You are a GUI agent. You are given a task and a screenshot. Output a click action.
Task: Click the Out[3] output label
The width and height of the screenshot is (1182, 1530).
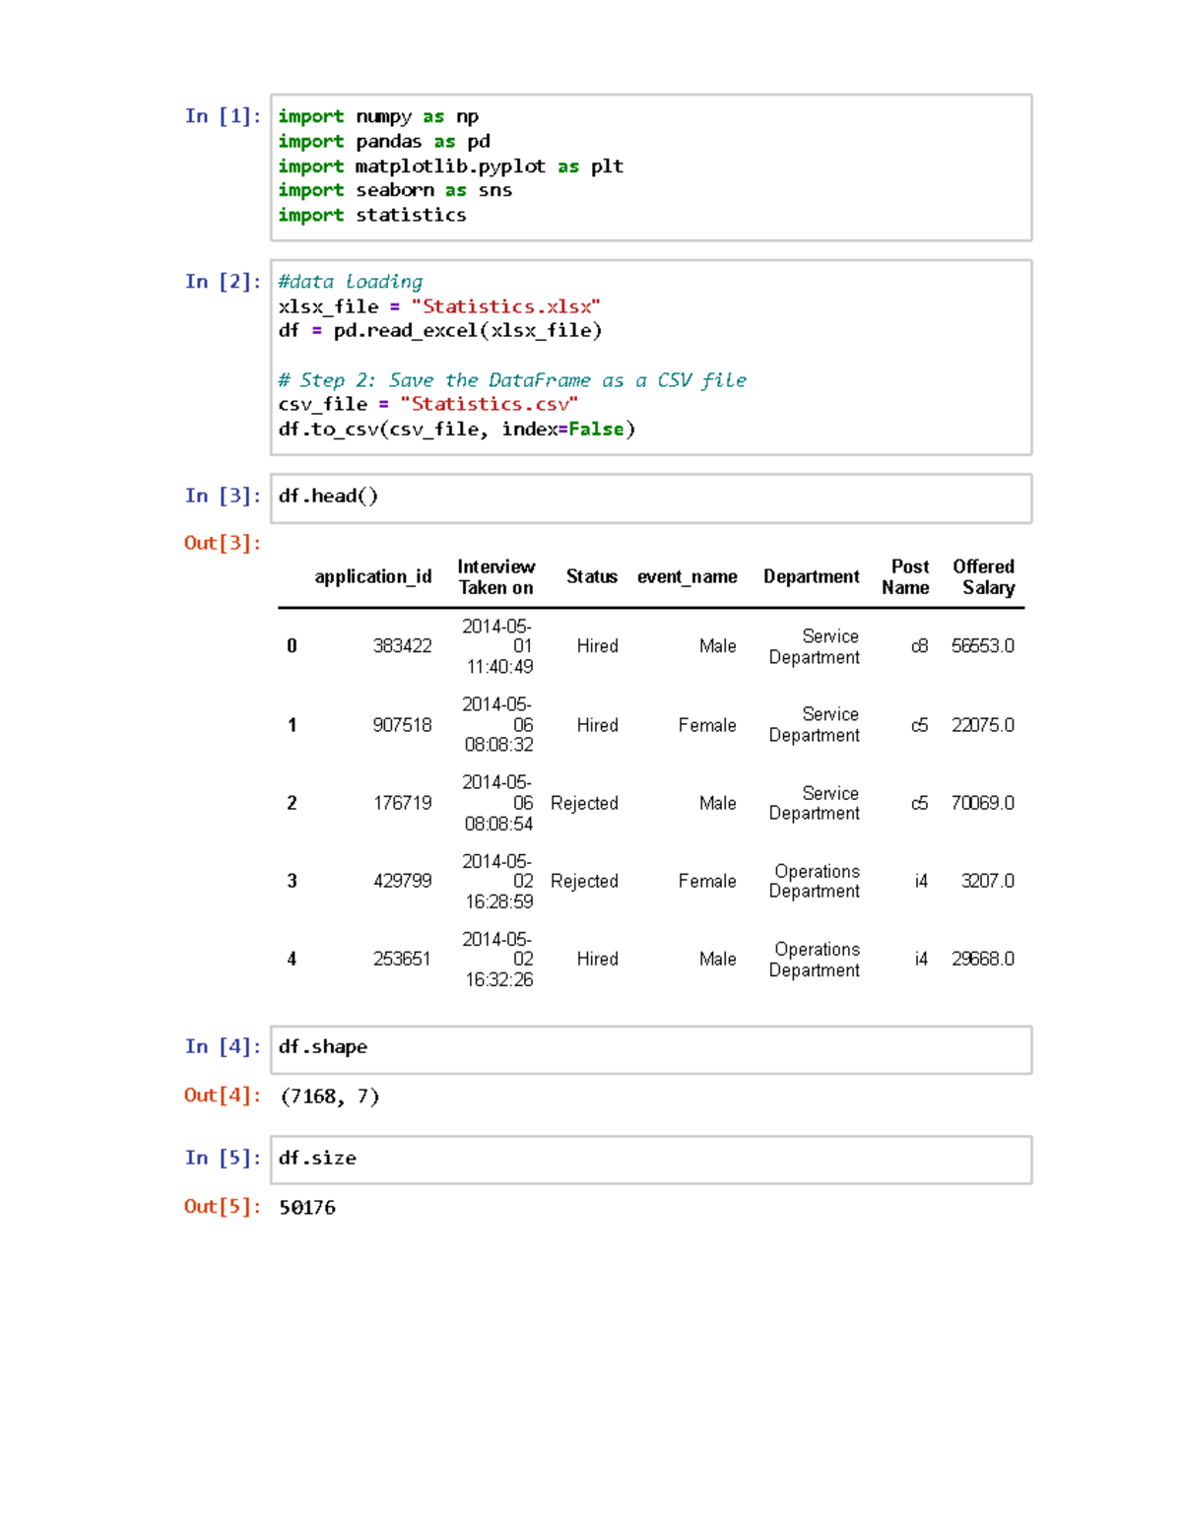pos(221,542)
